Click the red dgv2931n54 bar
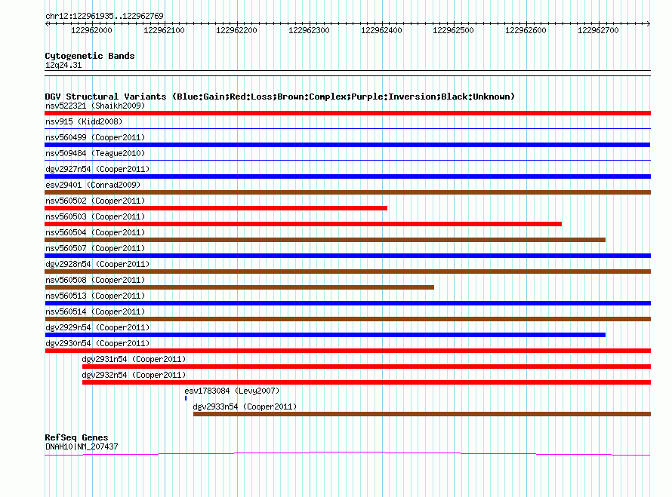Image resolution: width=672 pixels, height=497 pixels. [366, 367]
